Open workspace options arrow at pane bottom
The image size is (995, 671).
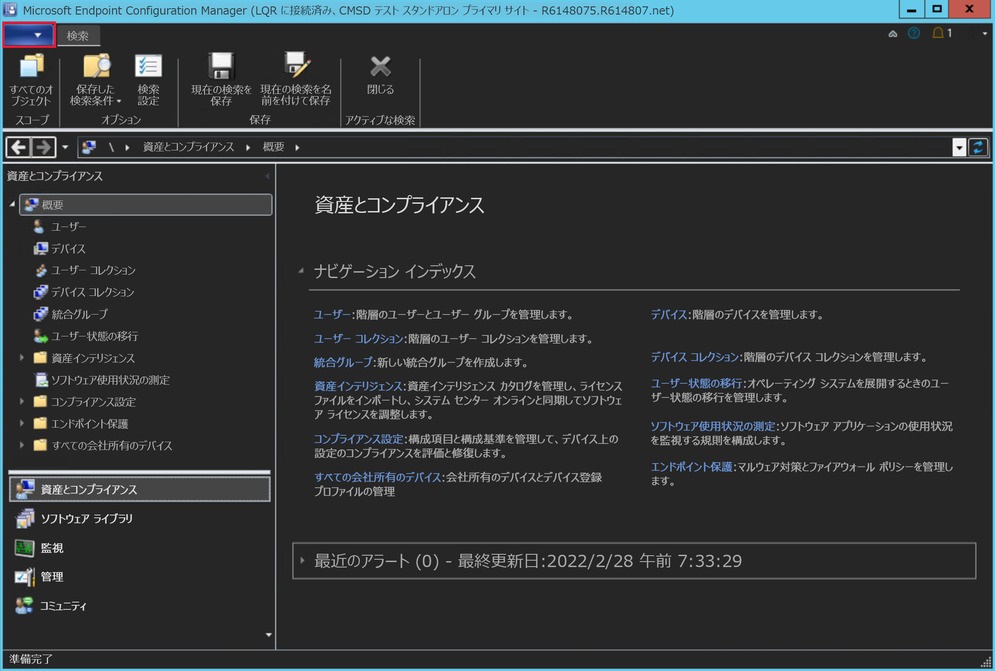pos(268,635)
